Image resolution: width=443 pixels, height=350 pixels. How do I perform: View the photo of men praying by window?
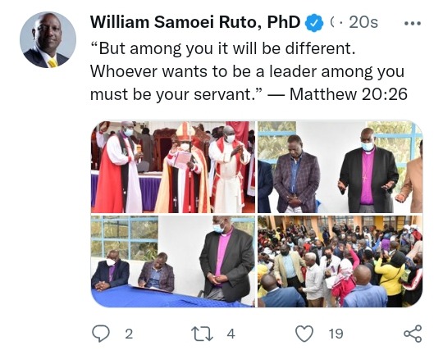(340, 167)
